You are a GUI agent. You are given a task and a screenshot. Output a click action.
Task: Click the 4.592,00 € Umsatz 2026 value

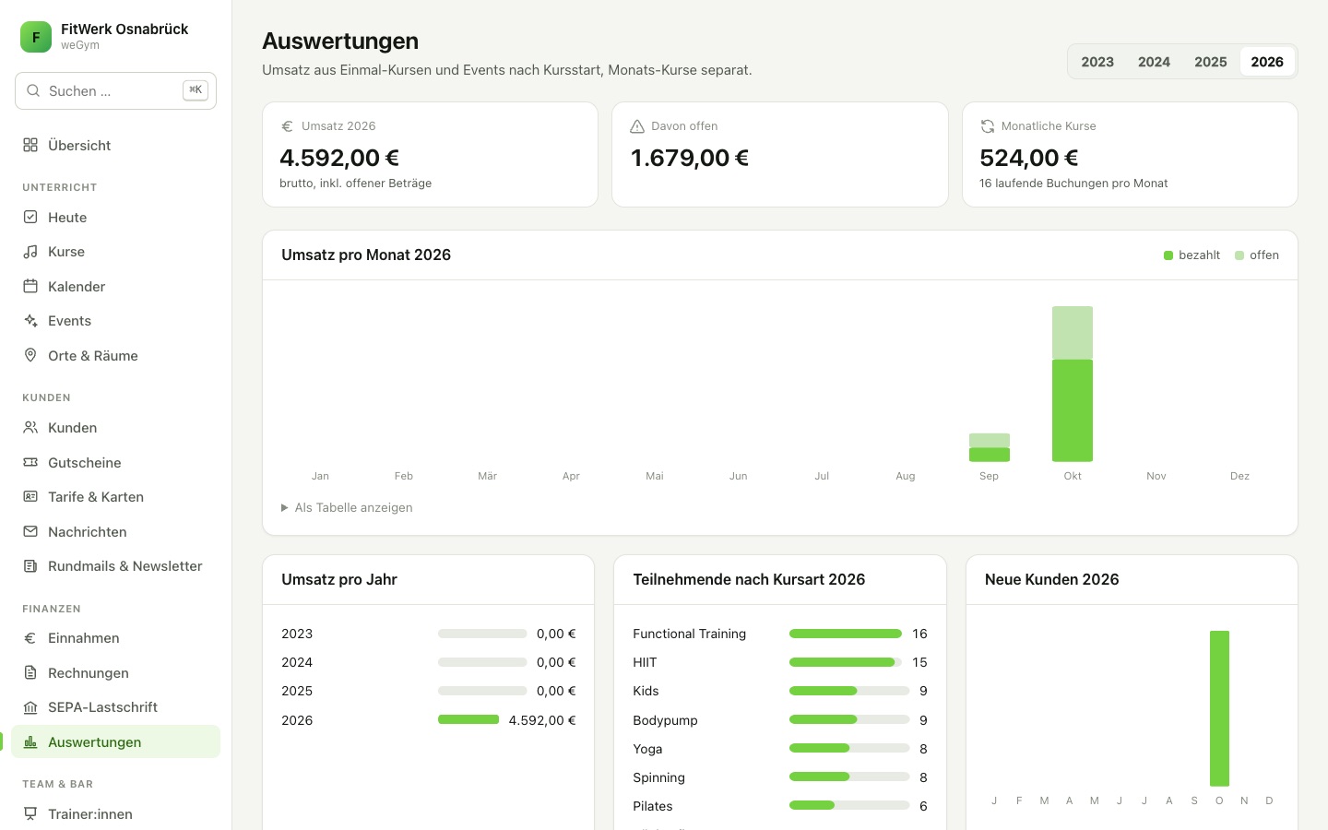click(x=339, y=158)
